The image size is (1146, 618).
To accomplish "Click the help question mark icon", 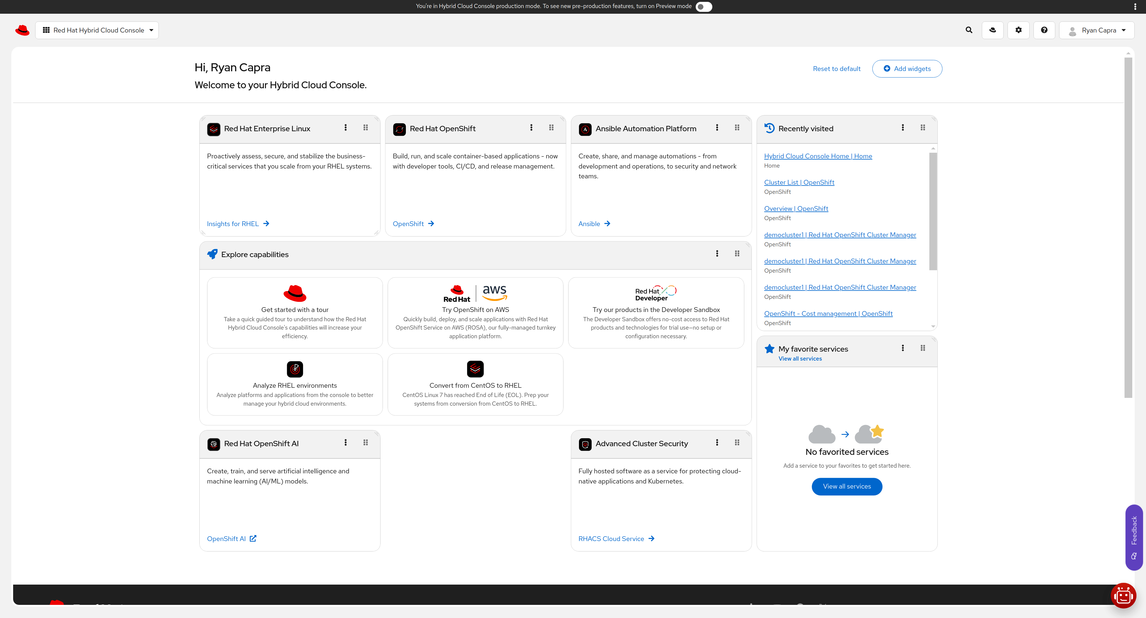I will 1044,30.
